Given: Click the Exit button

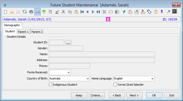Looking at the screenshot, I should click(x=172, y=95).
